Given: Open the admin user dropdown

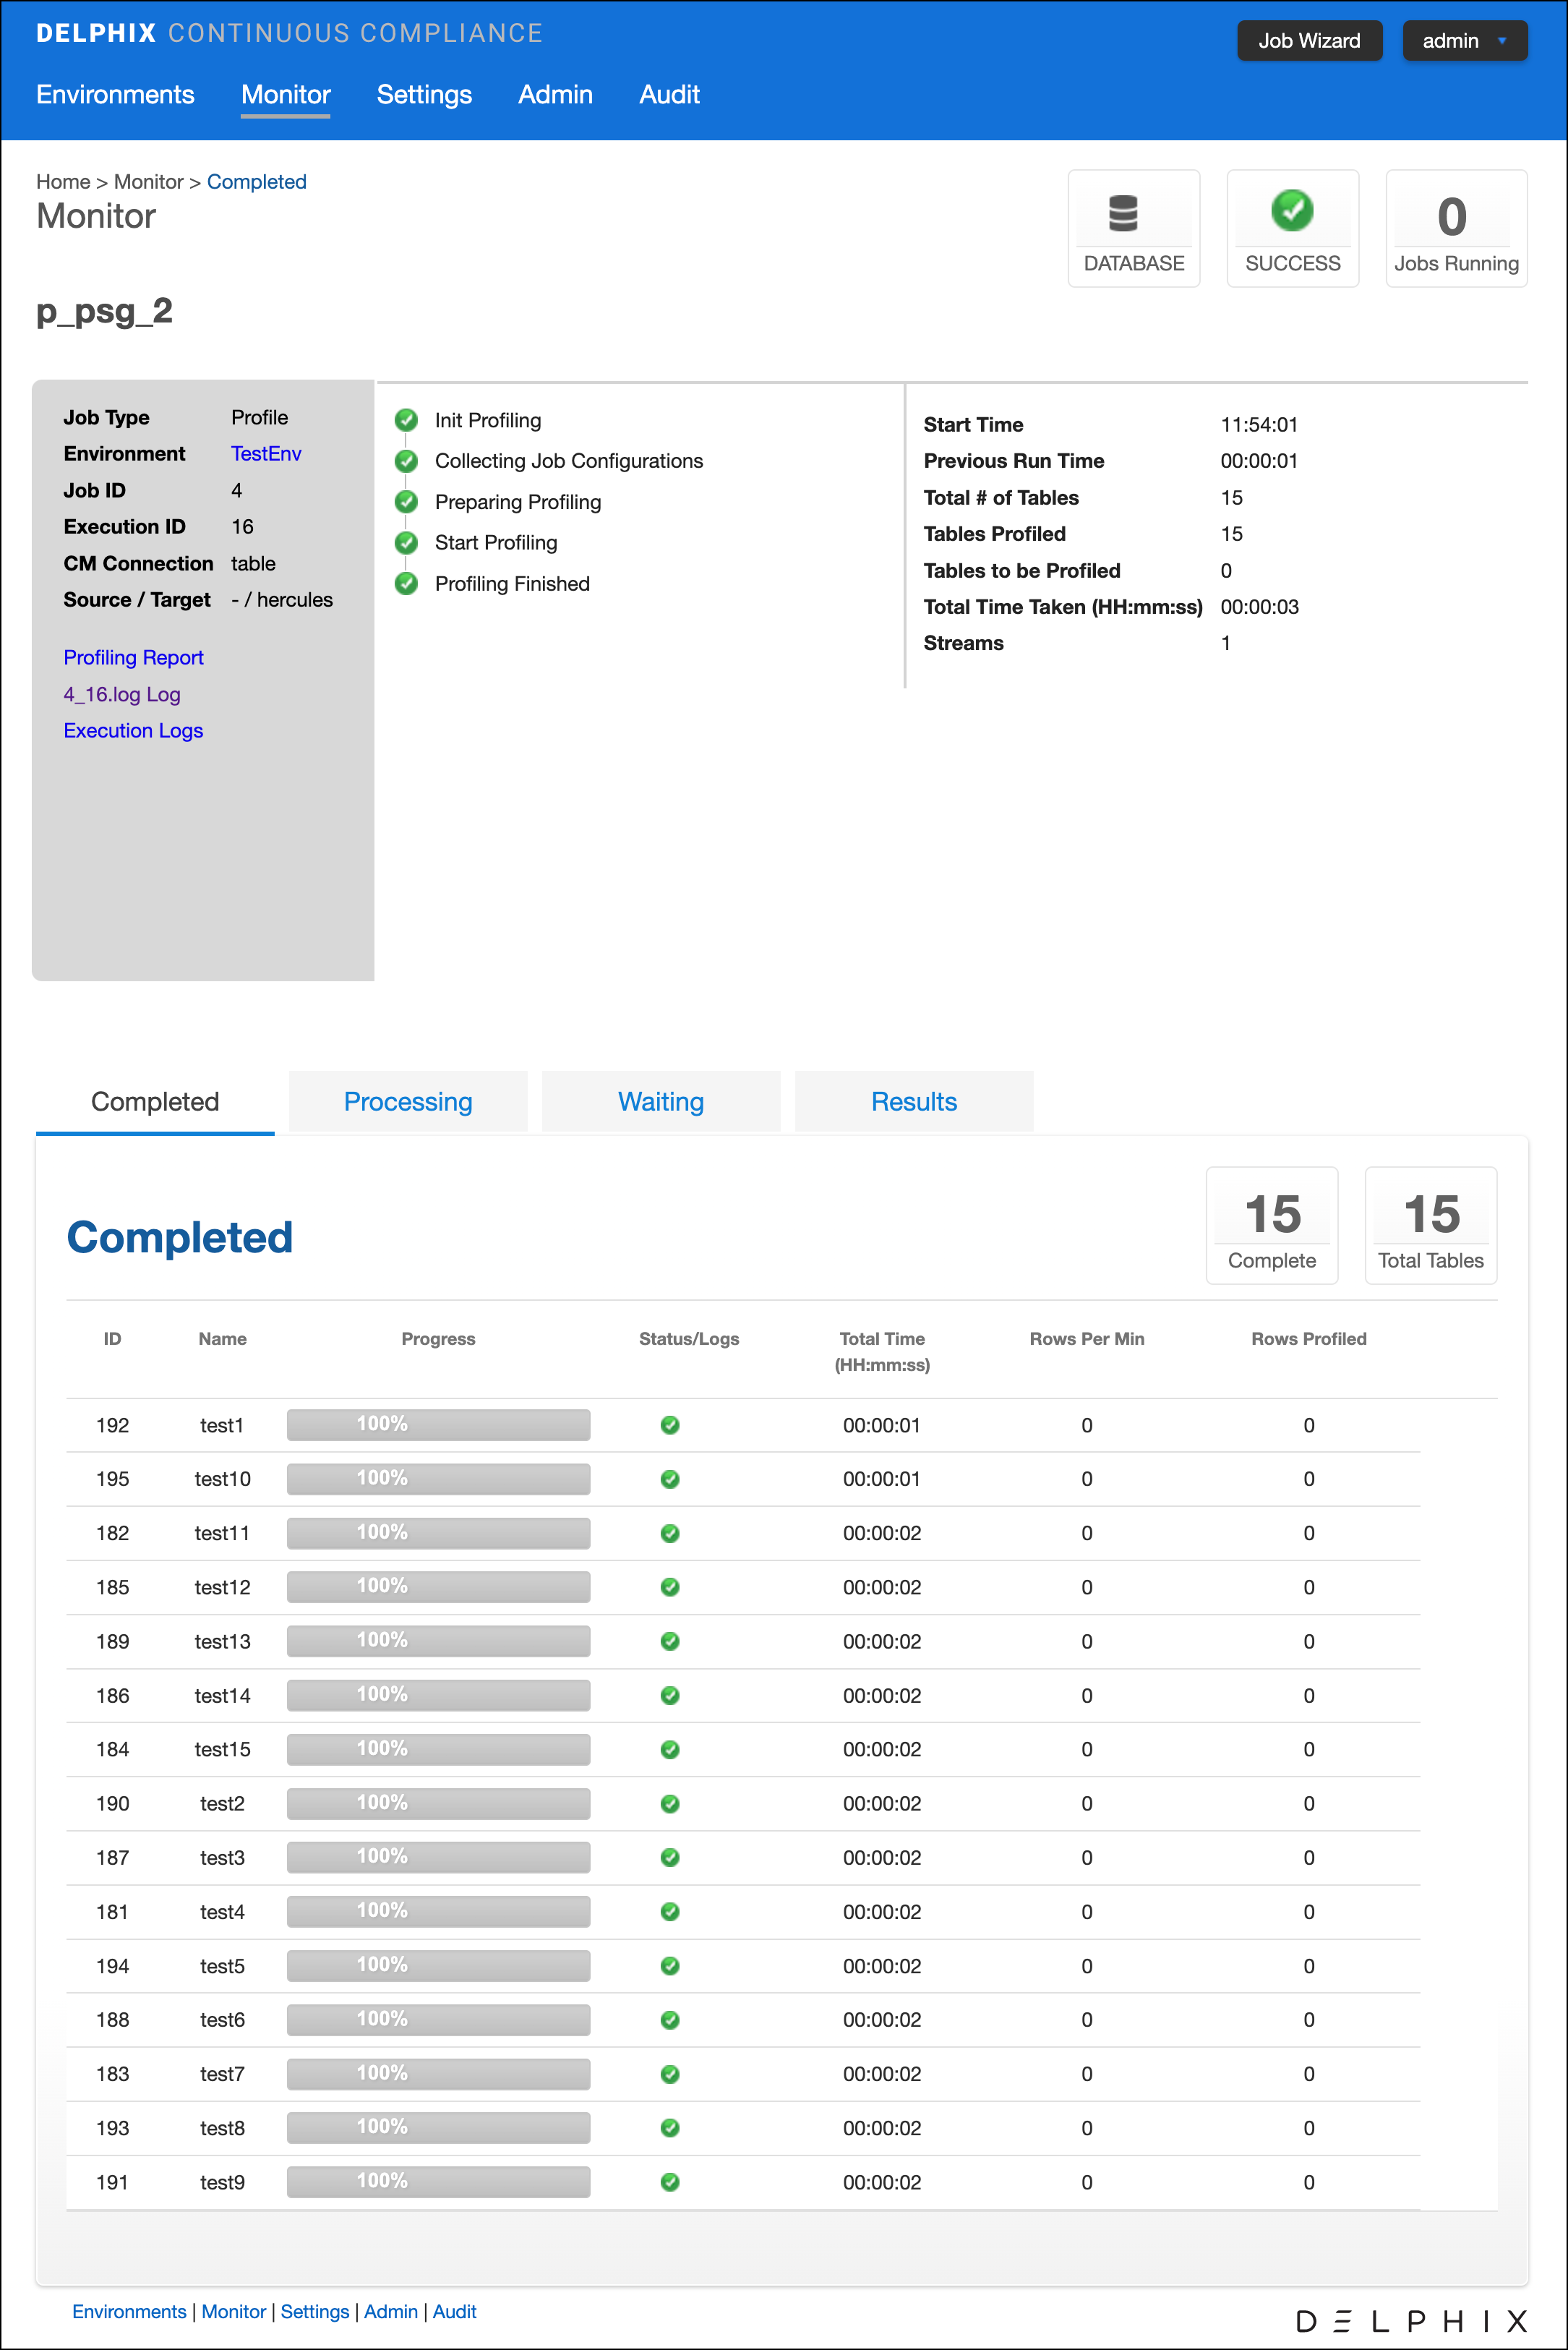Looking at the screenshot, I should click(x=1464, y=41).
